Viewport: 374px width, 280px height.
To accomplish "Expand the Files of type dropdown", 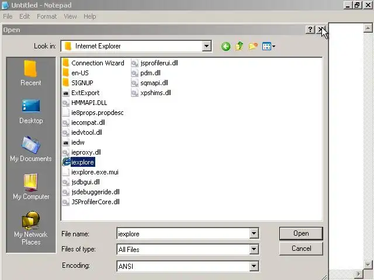I will tap(254, 249).
